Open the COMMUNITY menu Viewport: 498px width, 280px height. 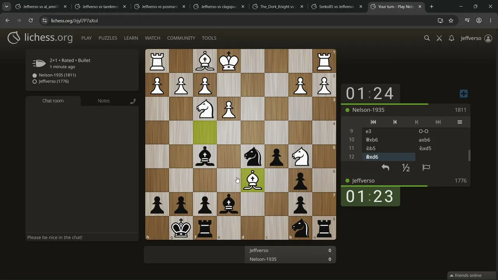tap(181, 38)
